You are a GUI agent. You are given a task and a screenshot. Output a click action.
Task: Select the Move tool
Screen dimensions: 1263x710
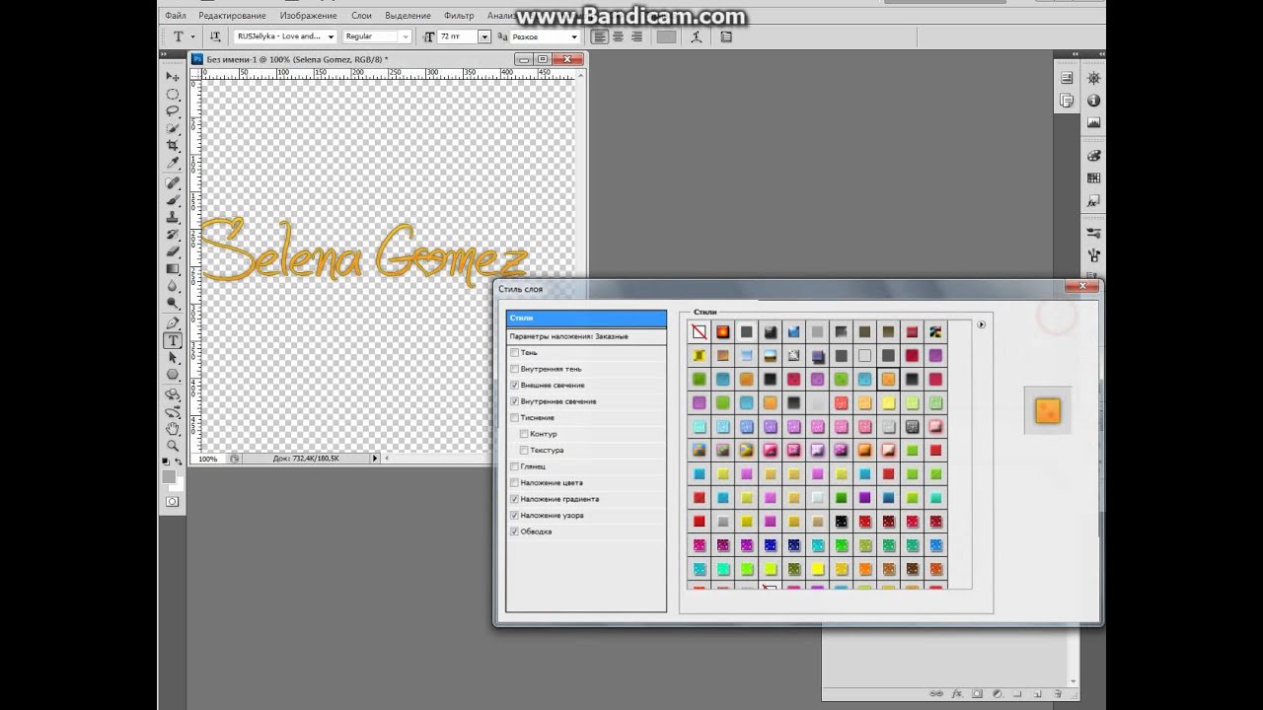click(x=173, y=76)
